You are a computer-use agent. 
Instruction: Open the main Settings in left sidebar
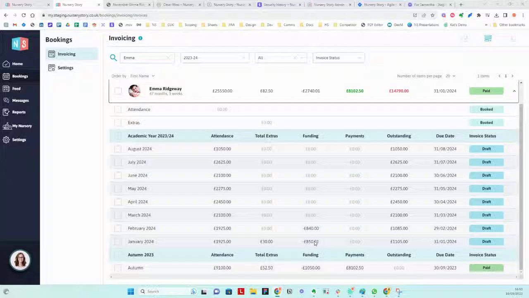(14, 140)
